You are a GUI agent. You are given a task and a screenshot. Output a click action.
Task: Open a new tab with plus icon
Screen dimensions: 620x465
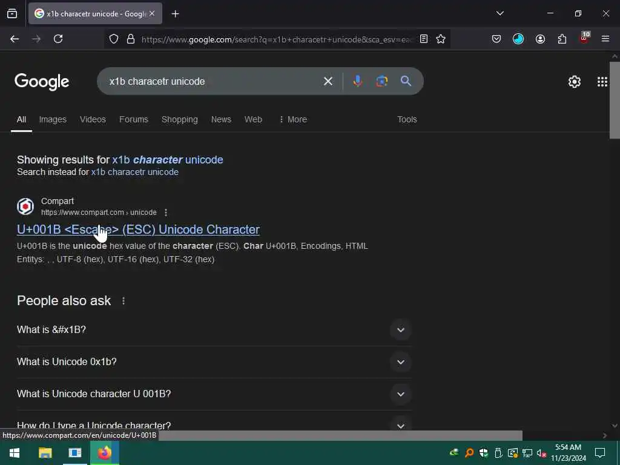(x=175, y=14)
